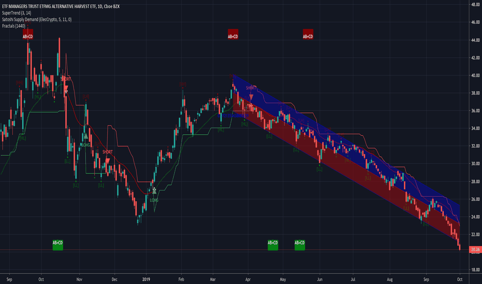Click the May label on time axis
Viewport: 482px width, 284px height.
(283, 279)
